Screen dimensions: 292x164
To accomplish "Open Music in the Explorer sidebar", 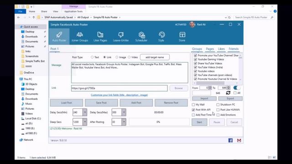I will tap(26, 104).
